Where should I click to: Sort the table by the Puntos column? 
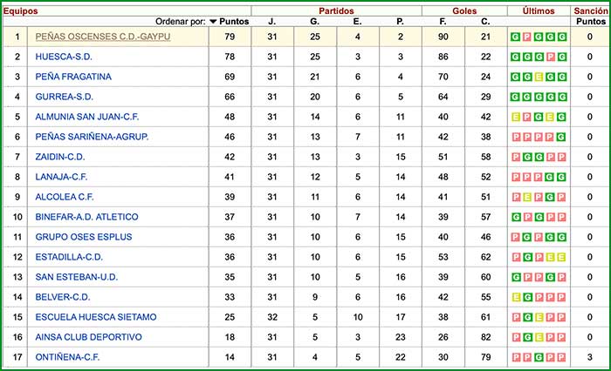[x=234, y=21]
